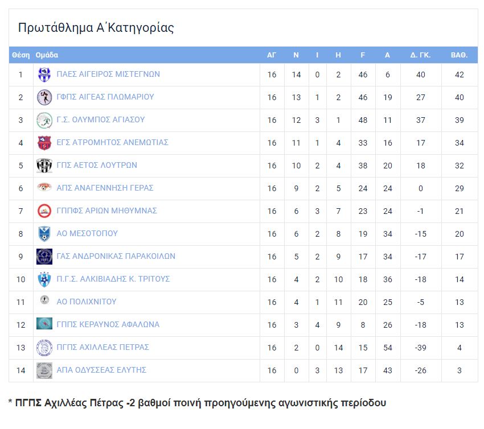484x429 pixels.
Task: Click the ΓΠΠΦΣ ΑΡΙΩΝ ΜΗΘΥΜΝΑΣ red circle logo
Action: pos(44,211)
